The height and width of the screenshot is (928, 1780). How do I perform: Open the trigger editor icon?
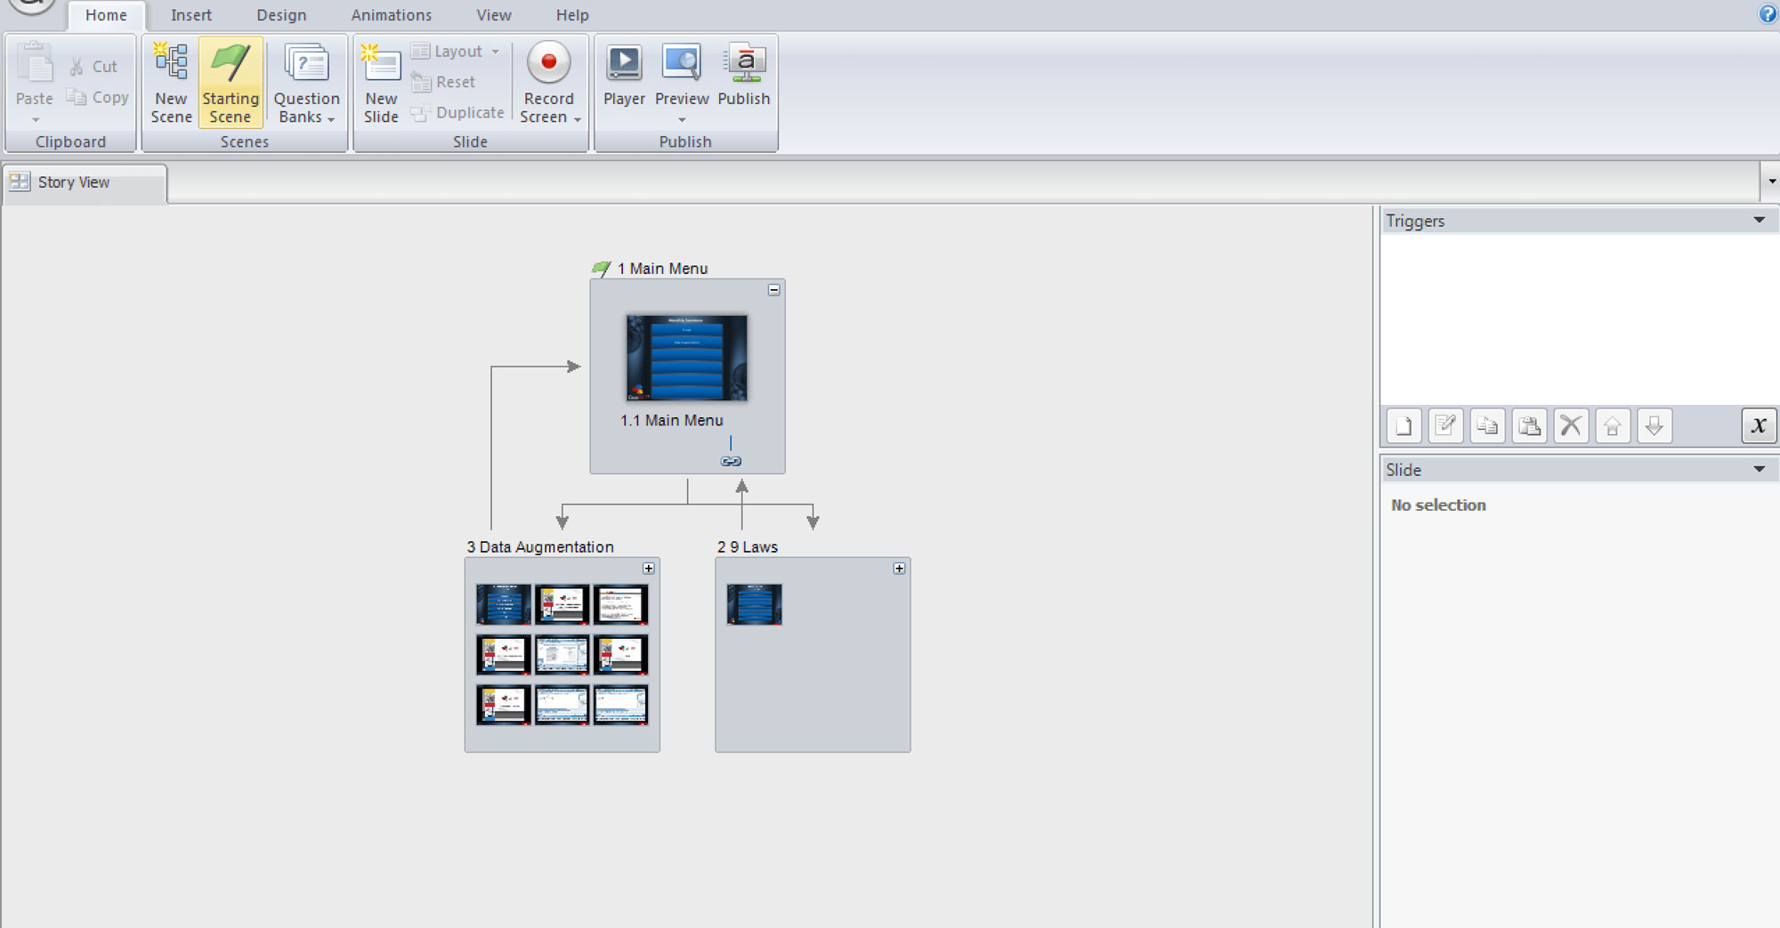pyautogui.click(x=1444, y=425)
